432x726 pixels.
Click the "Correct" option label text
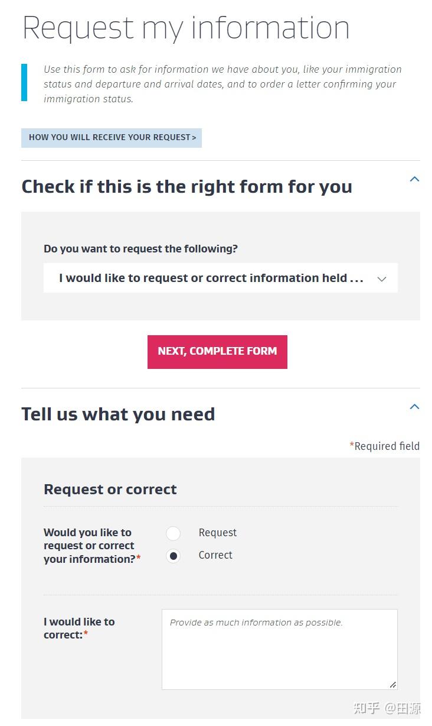pos(215,555)
